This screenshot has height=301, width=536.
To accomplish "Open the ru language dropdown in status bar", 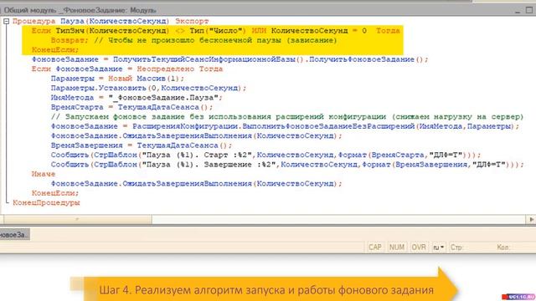I will click(x=438, y=247).
